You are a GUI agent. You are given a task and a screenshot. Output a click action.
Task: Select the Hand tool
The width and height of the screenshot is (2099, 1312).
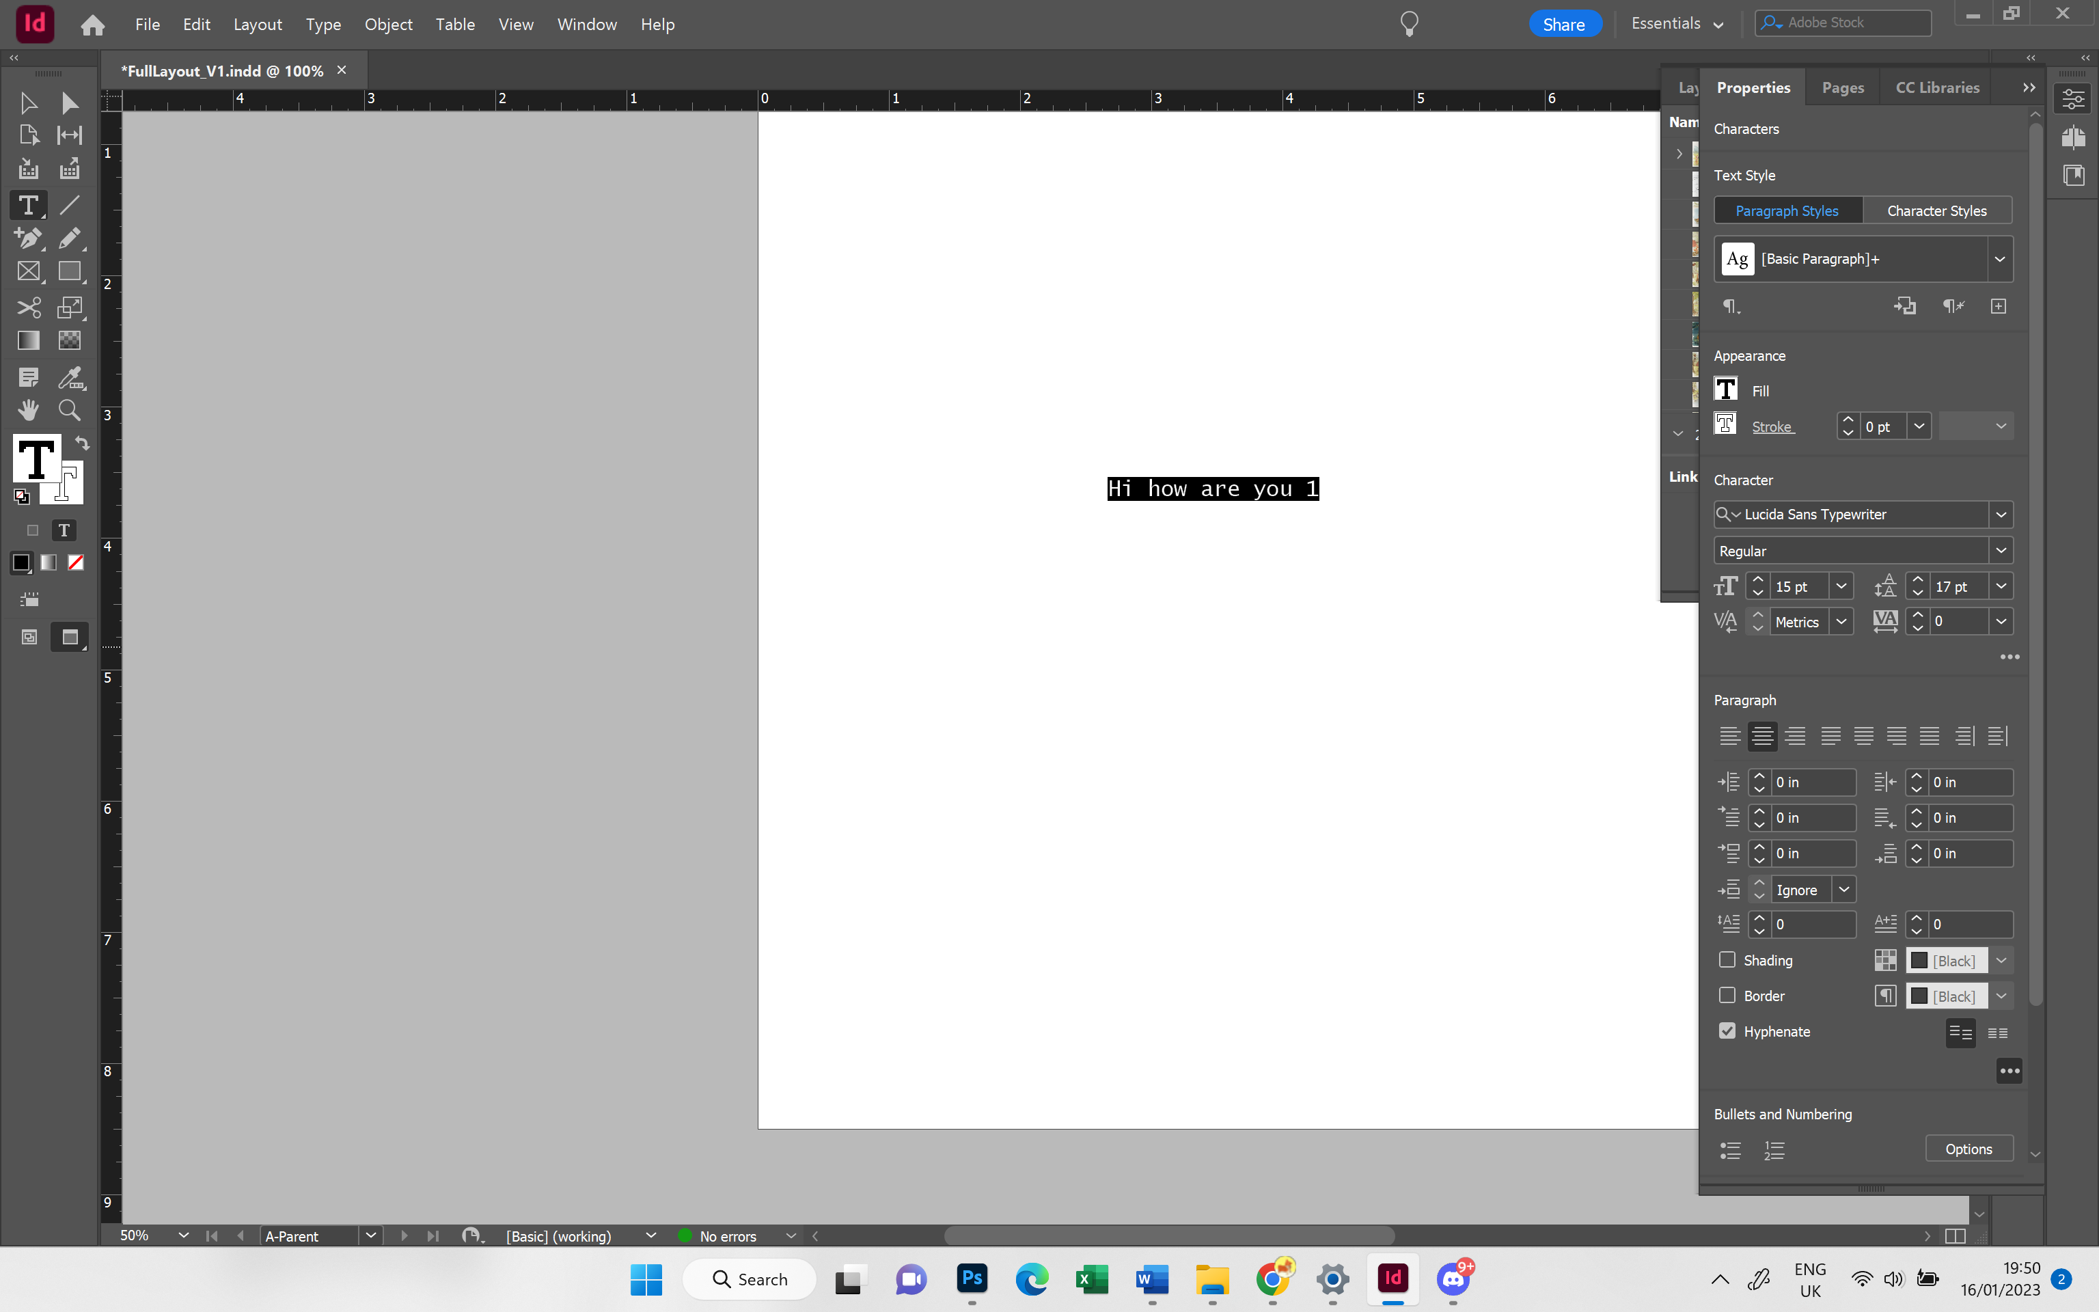[28, 409]
